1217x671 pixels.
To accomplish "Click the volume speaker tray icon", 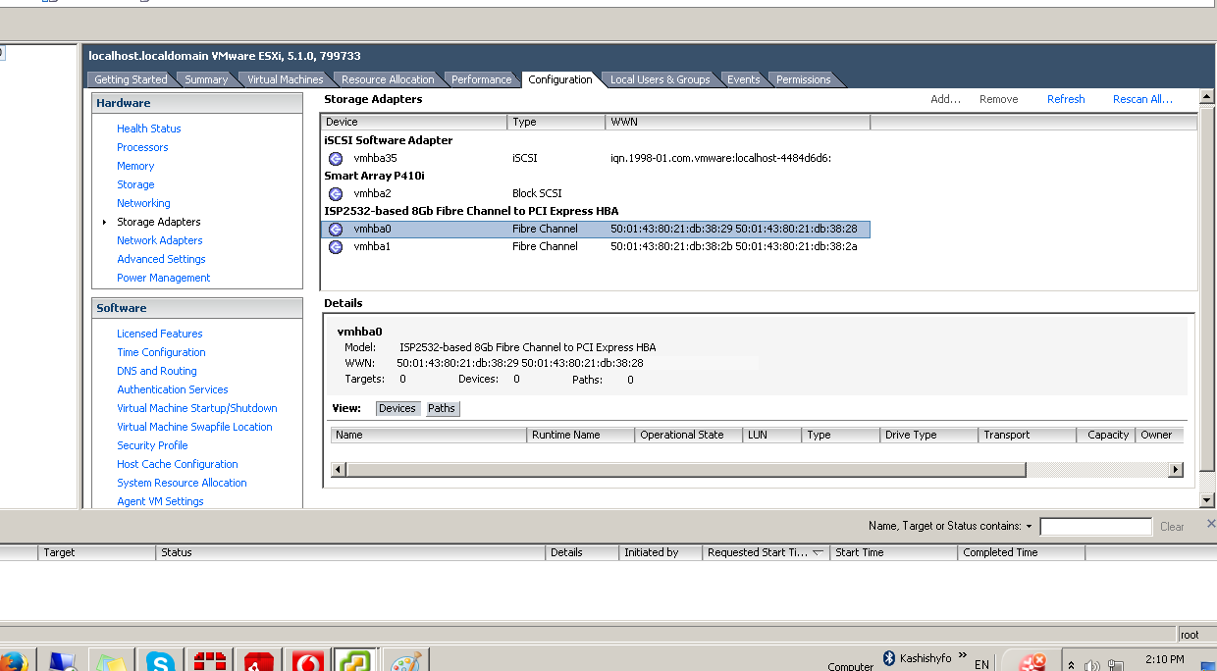I will 1091,666.
